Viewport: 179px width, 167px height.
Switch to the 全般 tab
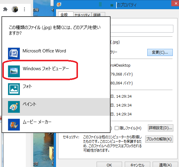pos(65,15)
